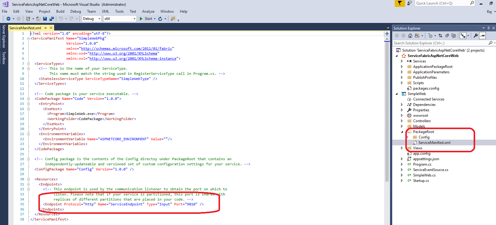The width and height of the screenshot is (496, 225).
Task: Expand the ApplicationPackageRoot folder
Action: tap(402, 67)
